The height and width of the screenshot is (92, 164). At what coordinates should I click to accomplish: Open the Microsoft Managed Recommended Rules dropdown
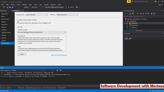coord(42,32)
